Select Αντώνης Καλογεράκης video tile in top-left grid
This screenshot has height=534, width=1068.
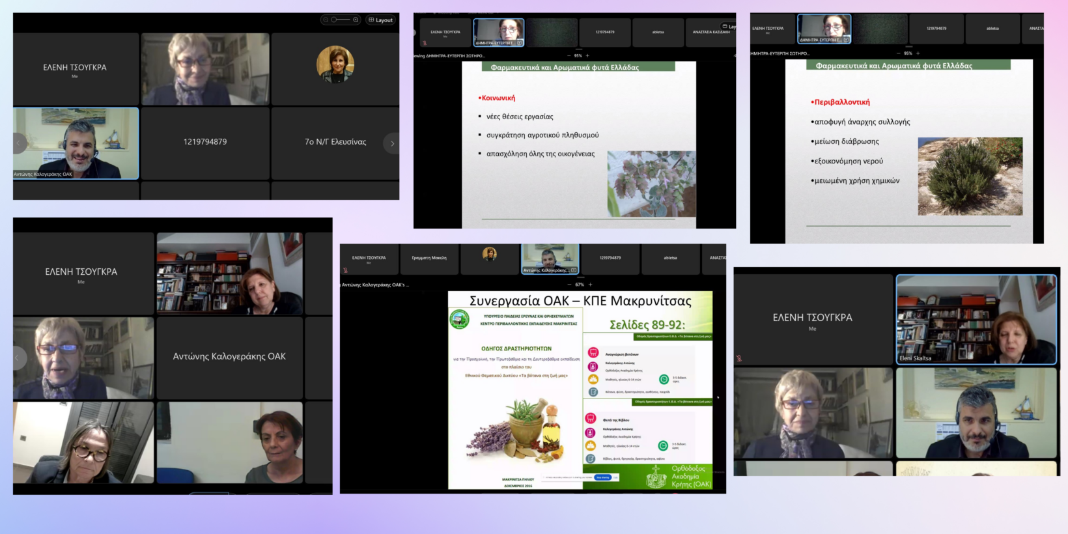pos(76,143)
